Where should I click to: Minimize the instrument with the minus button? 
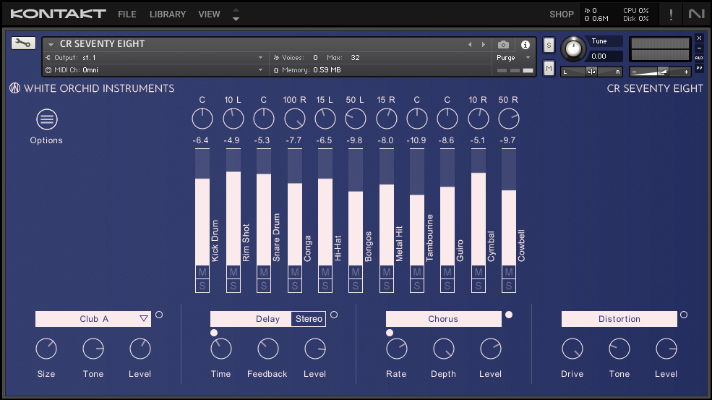click(x=699, y=48)
